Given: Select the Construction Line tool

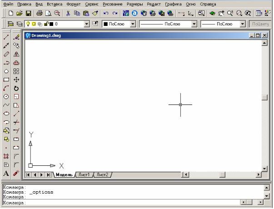Looking at the screenshot, I should point(6,45).
